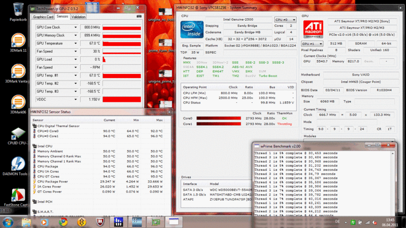Open Windows Explorer from the taskbar
406x228 pixels.
26,222
